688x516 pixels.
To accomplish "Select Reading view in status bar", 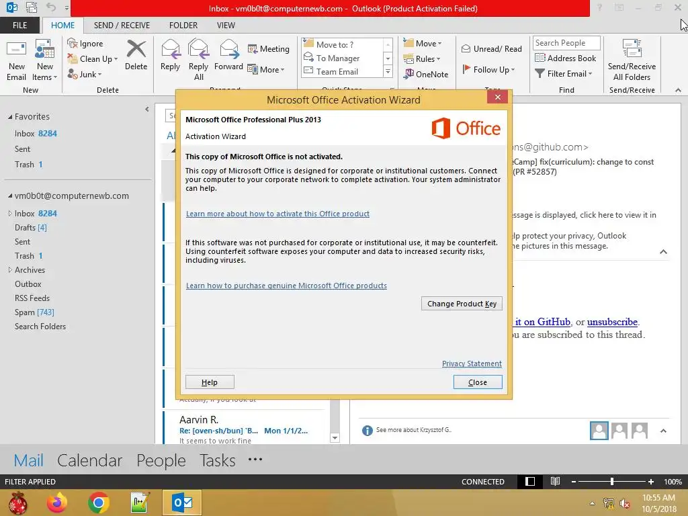I will (555, 481).
